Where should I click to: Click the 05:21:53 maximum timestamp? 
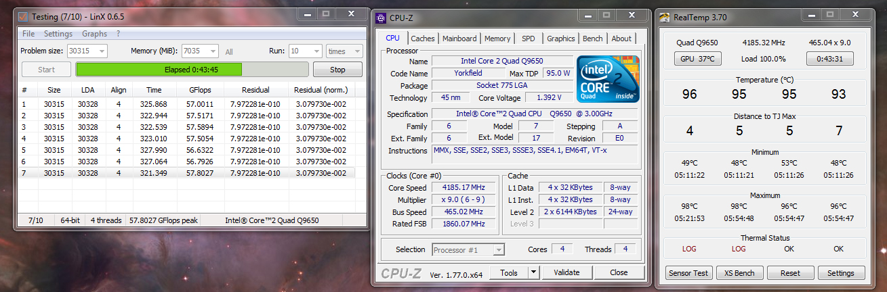(x=689, y=218)
